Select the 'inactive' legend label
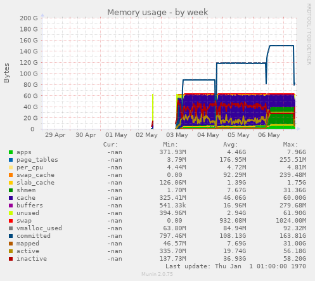Screen dimensions: 315x281 coord(32,259)
